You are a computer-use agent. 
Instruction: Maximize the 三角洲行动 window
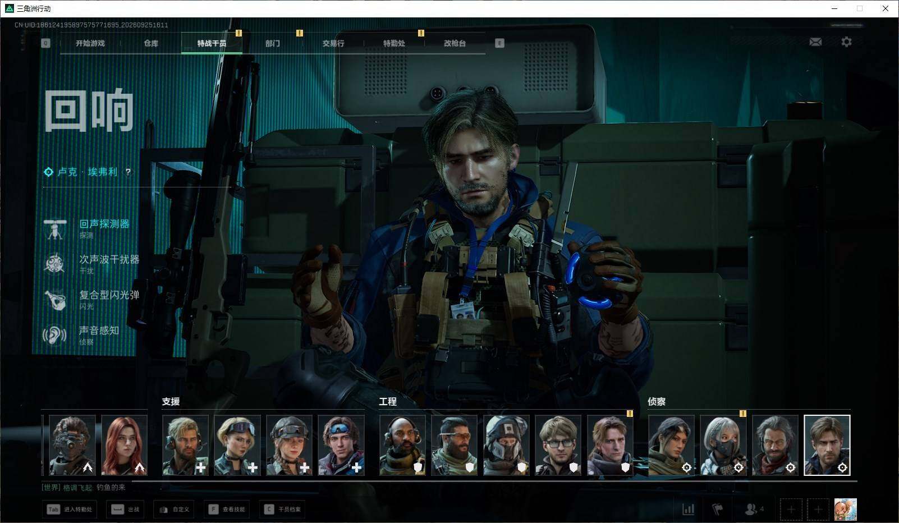[x=860, y=8]
